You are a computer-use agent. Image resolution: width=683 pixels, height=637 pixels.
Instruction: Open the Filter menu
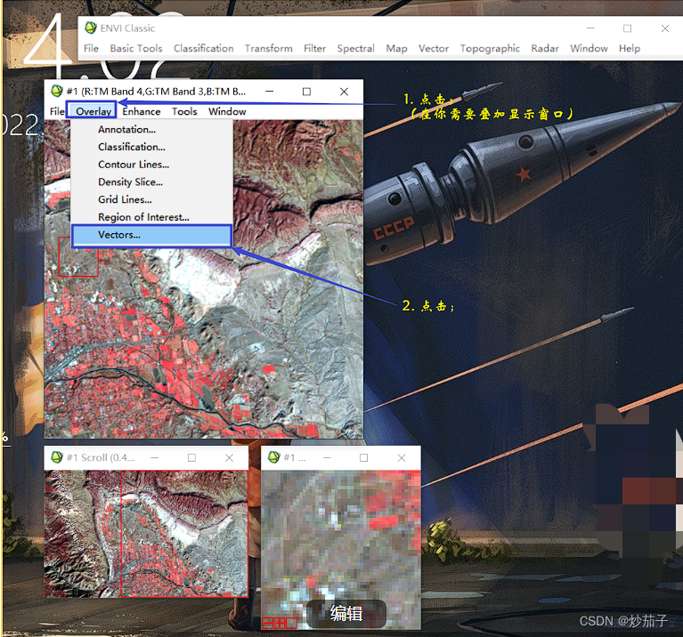pyautogui.click(x=314, y=48)
